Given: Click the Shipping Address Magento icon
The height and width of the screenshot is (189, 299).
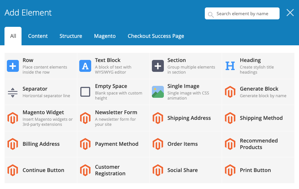Looking at the screenshot, I should [158, 118].
